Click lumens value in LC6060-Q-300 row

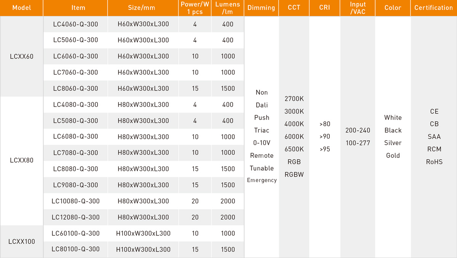[228, 56]
